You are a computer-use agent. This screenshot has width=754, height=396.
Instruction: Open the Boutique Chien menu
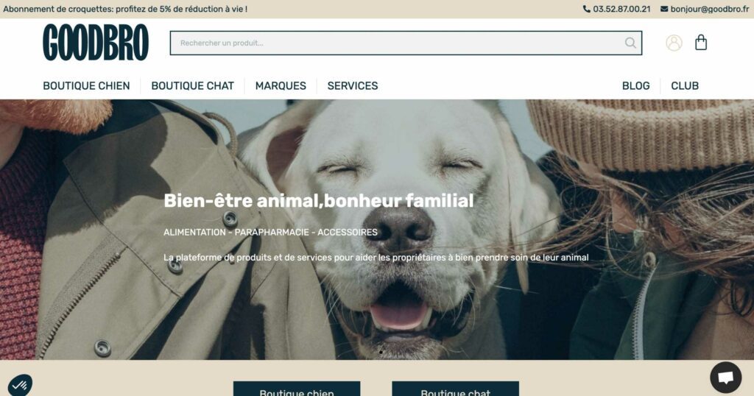click(87, 85)
